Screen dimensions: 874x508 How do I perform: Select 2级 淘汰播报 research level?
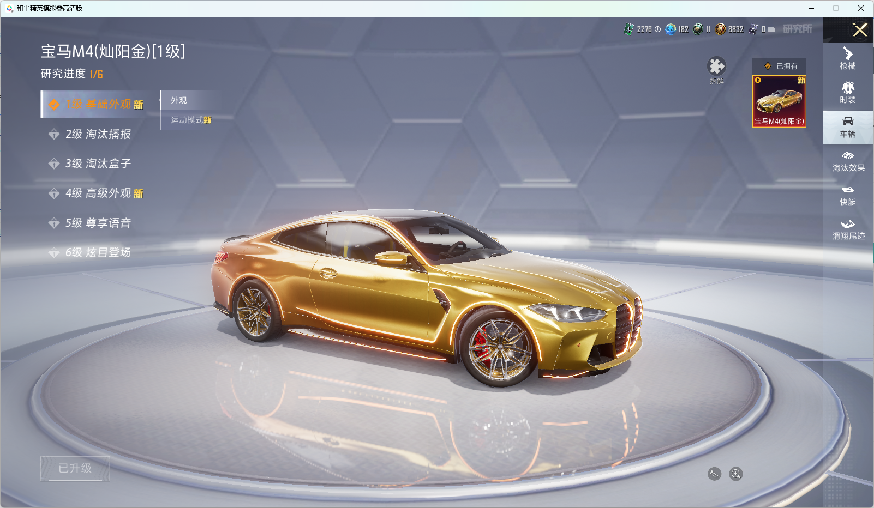[91, 134]
